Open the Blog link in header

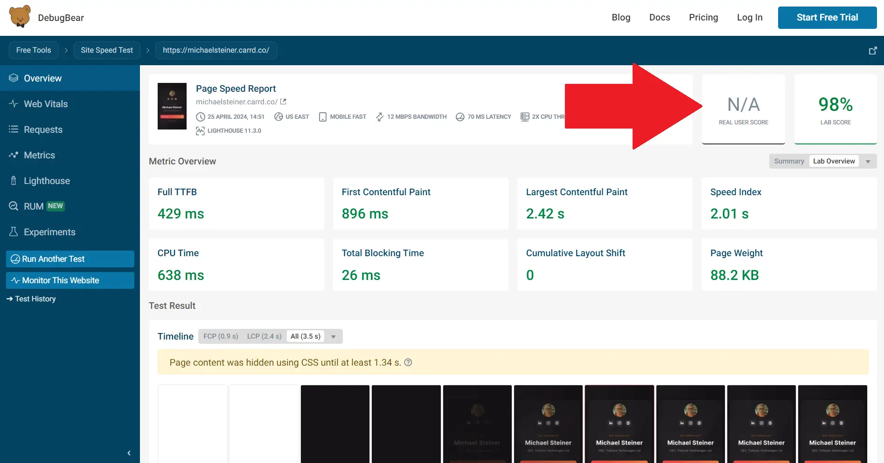pos(621,17)
